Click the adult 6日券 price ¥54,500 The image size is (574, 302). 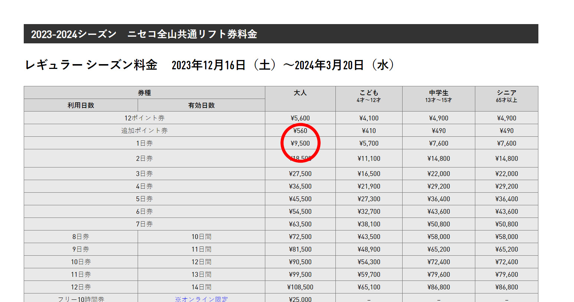(300, 212)
